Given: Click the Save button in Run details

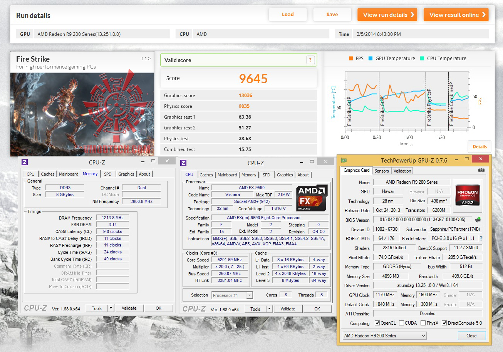Looking at the screenshot, I should tap(332, 15).
